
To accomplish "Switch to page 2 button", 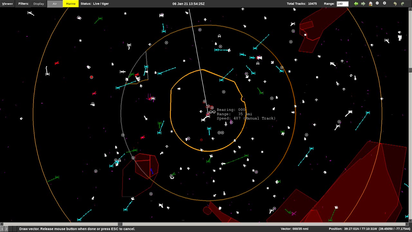I will click(6, 229).
